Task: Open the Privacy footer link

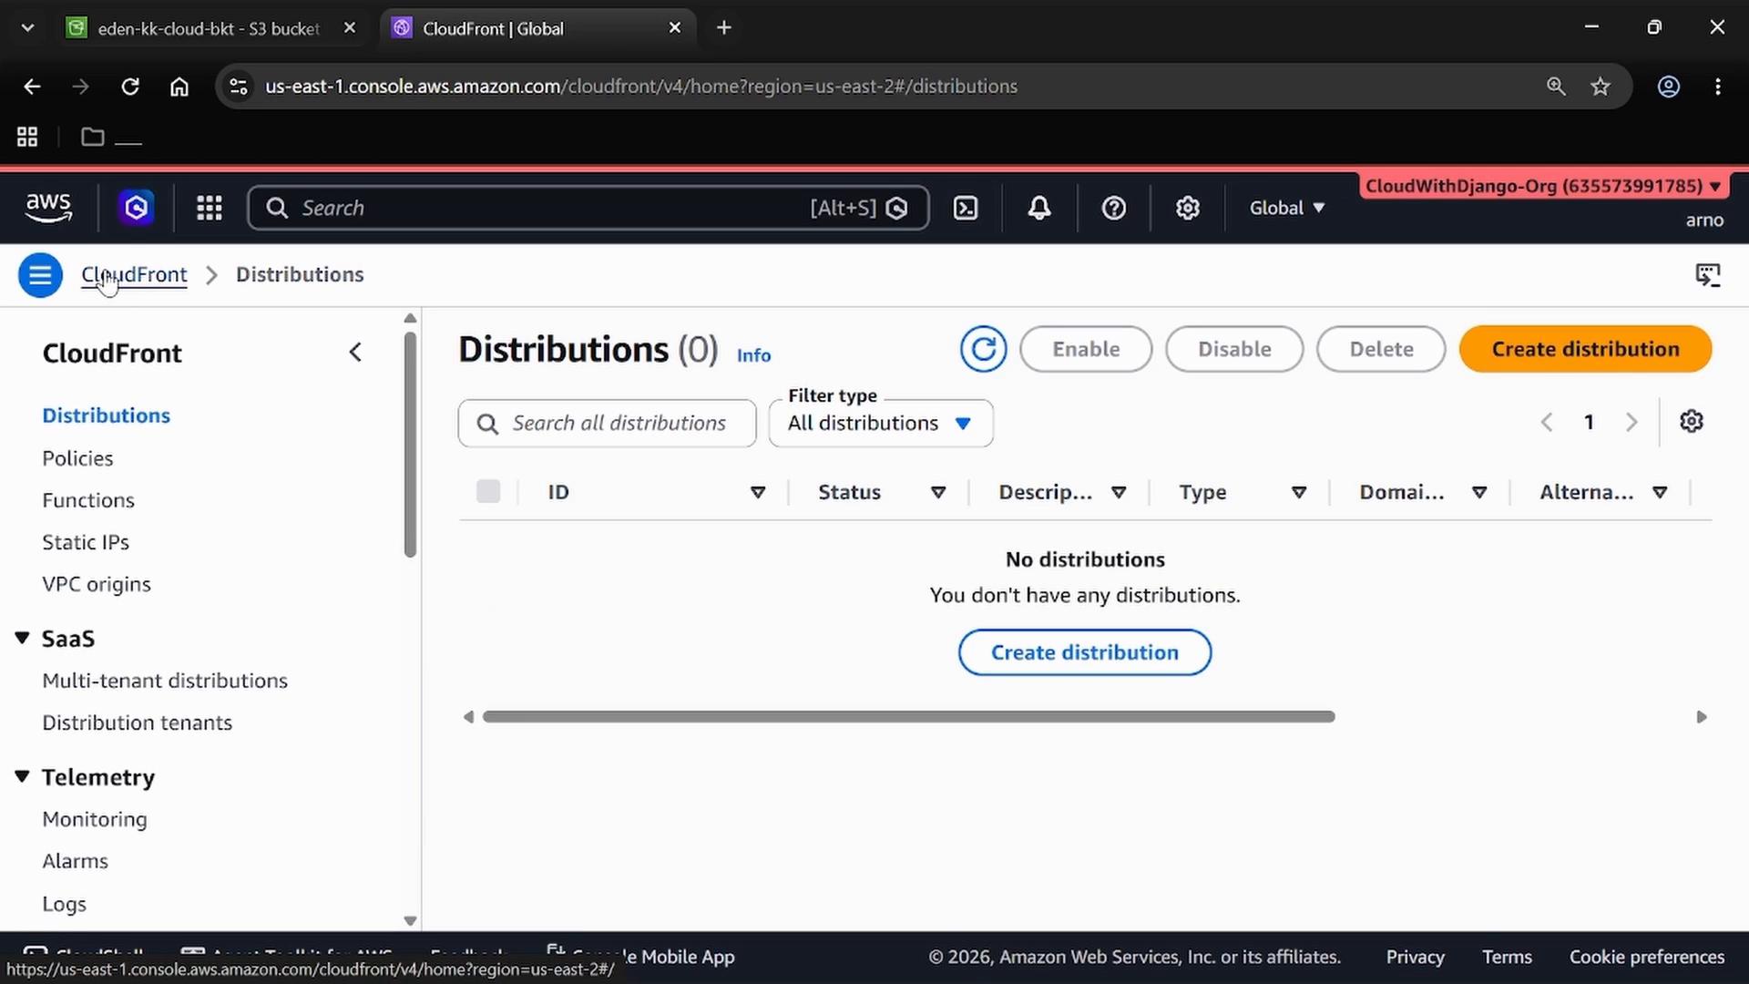Action: 1415,957
